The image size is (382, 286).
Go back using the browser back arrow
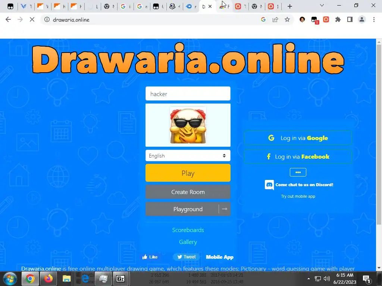point(8,19)
